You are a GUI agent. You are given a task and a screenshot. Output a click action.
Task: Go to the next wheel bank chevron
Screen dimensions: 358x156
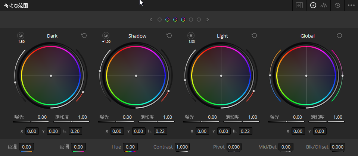(208, 19)
